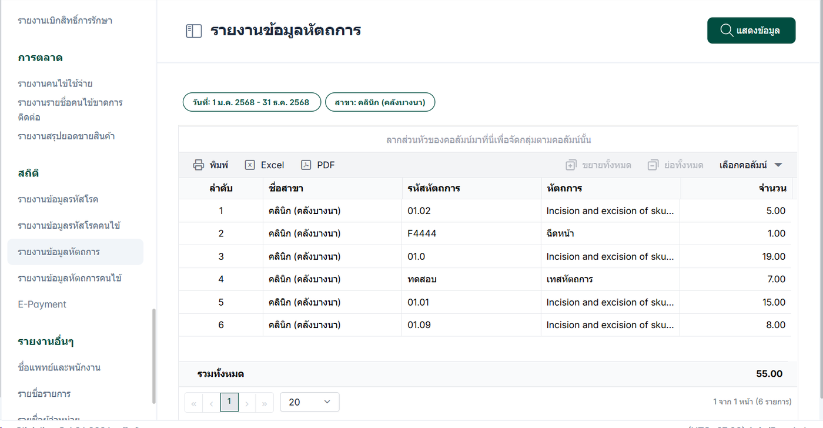Open รายชื่อรายการ in sidebar
Image resolution: width=823 pixels, height=428 pixels.
(44, 393)
